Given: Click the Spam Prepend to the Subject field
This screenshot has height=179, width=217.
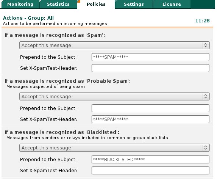Looking at the screenshot, I should pyautogui.click(x=150, y=57).
